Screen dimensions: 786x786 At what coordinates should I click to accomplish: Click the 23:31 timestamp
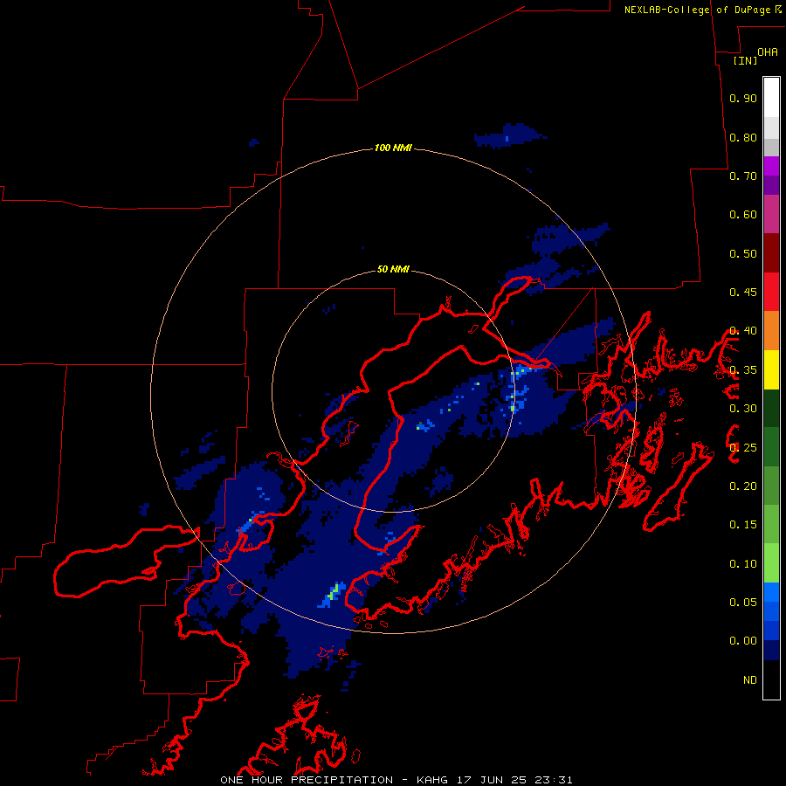554,780
